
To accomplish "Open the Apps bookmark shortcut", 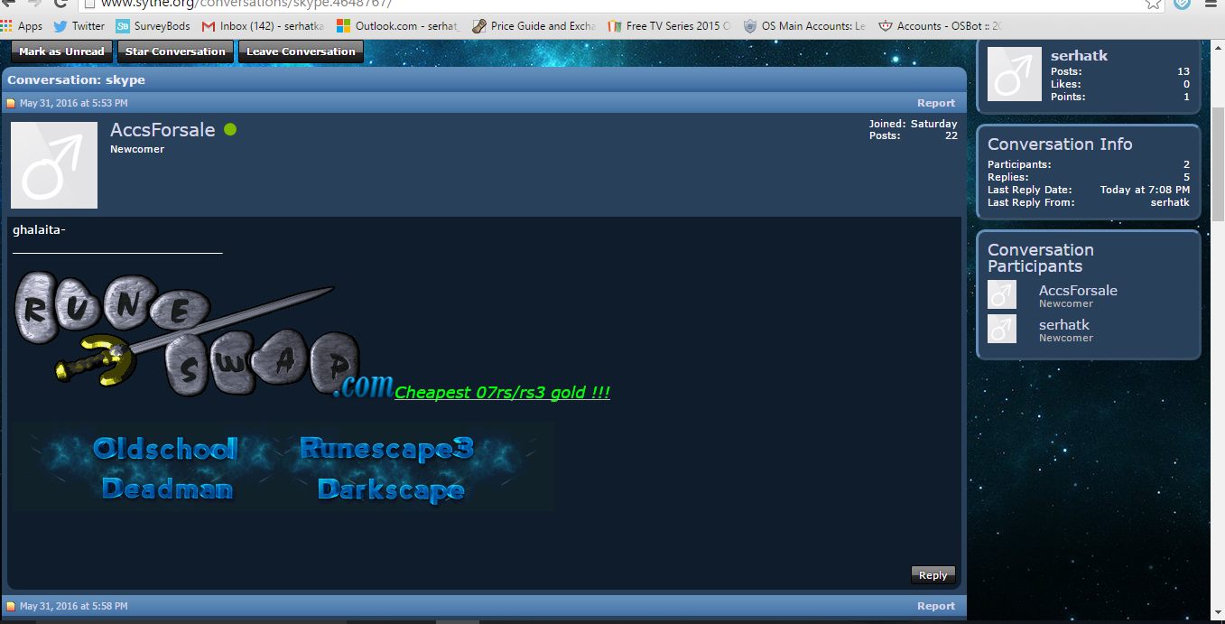I will pyautogui.click(x=22, y=26).
